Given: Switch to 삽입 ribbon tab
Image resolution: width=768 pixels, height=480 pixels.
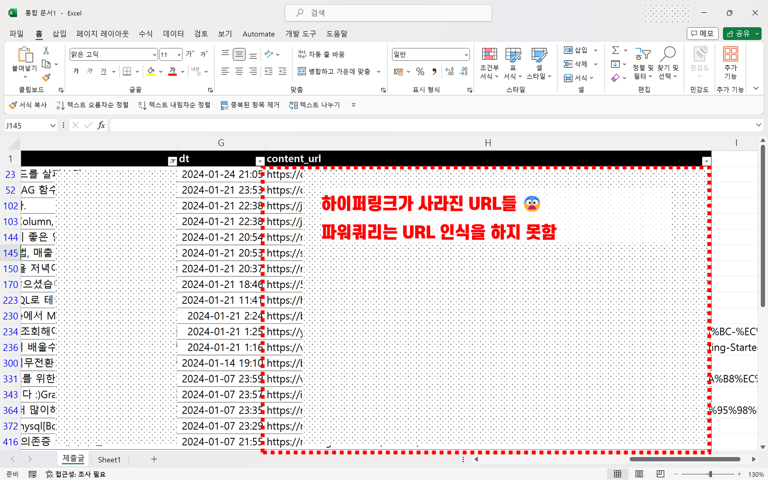Looking at the screenshot, I should (x=59, y=34).
